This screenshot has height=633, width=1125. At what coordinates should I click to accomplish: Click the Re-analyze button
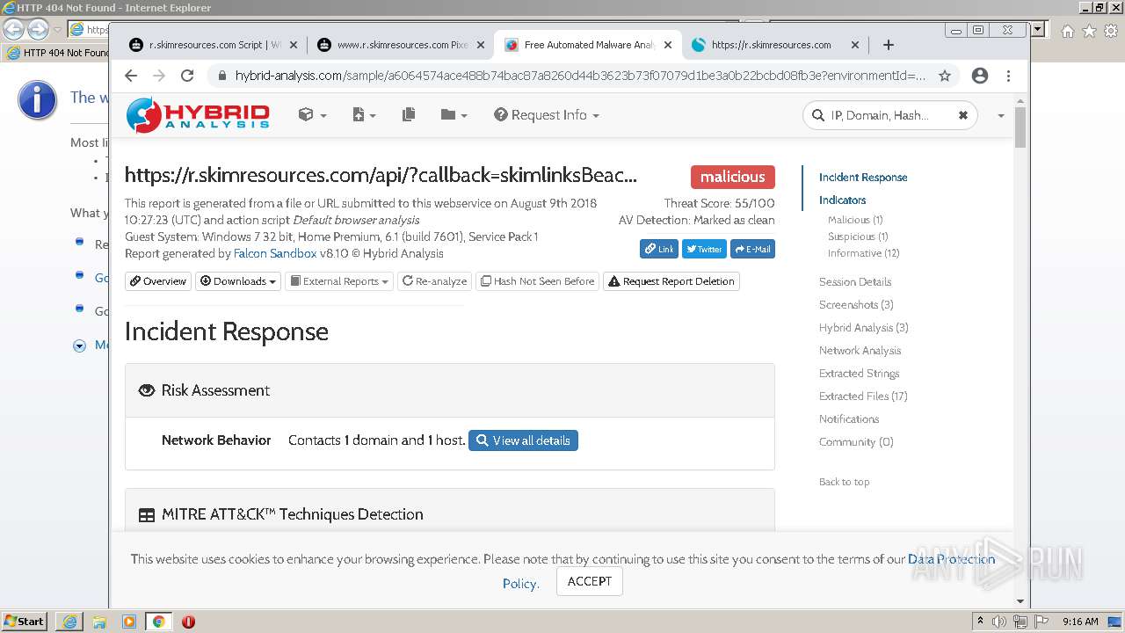[x=434, y=281]
